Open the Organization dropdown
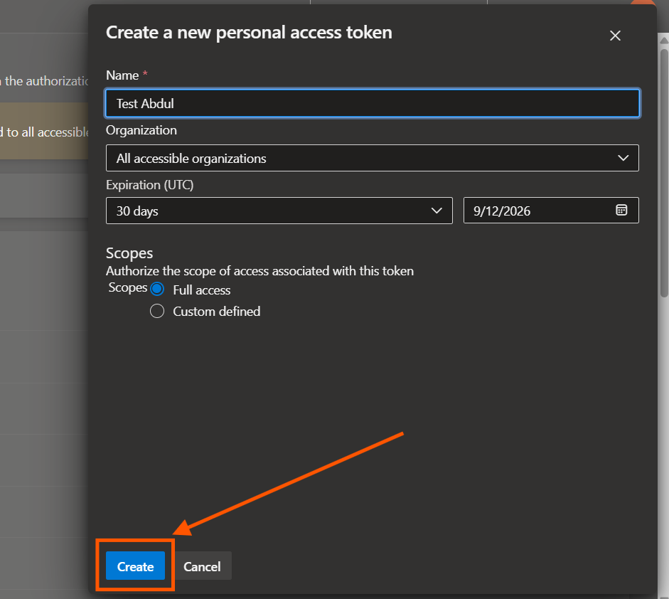This screenshot has width=669, height=599. 372,158
